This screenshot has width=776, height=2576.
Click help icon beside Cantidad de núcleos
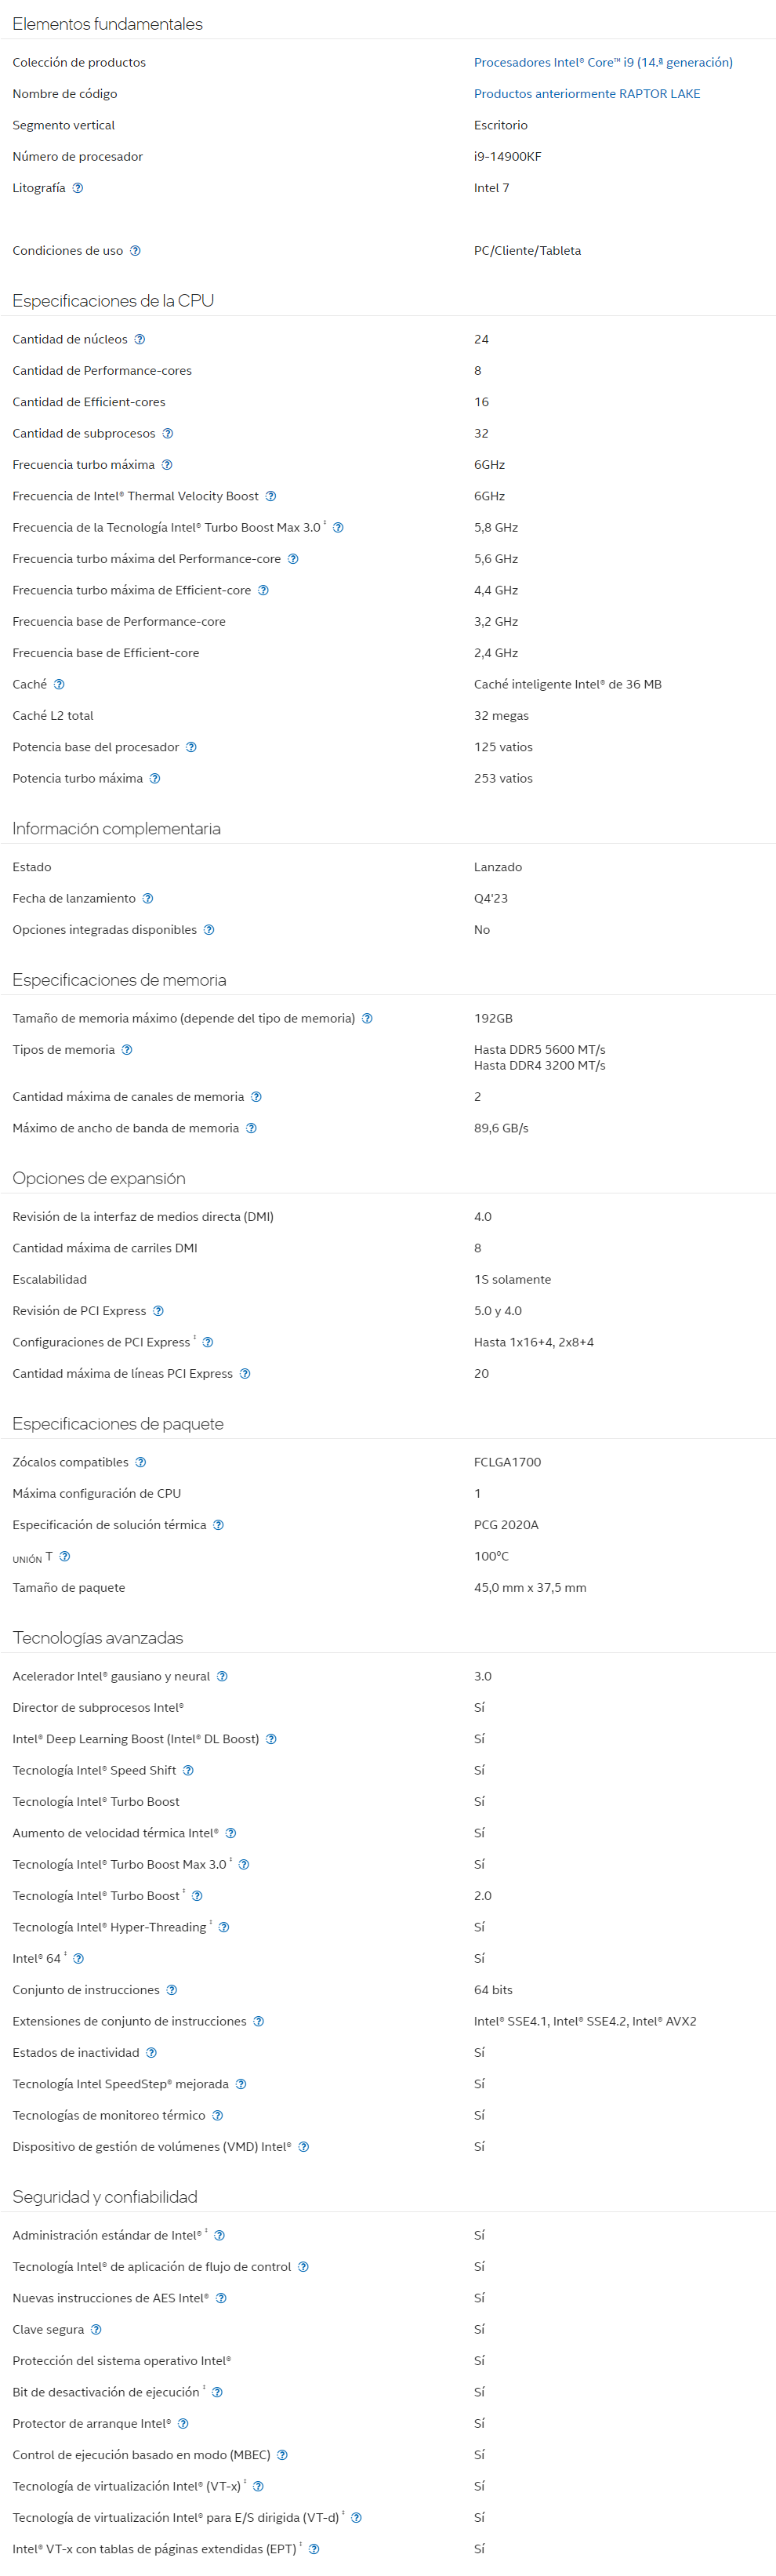tap(140, 340)
